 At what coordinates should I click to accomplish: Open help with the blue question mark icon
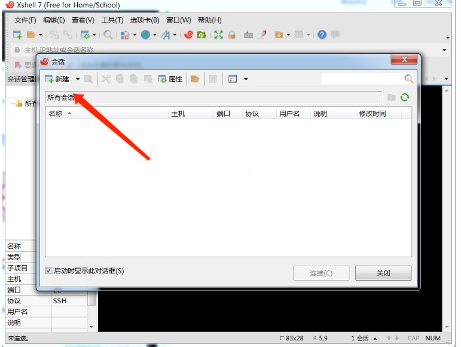(x=322, y=35)
